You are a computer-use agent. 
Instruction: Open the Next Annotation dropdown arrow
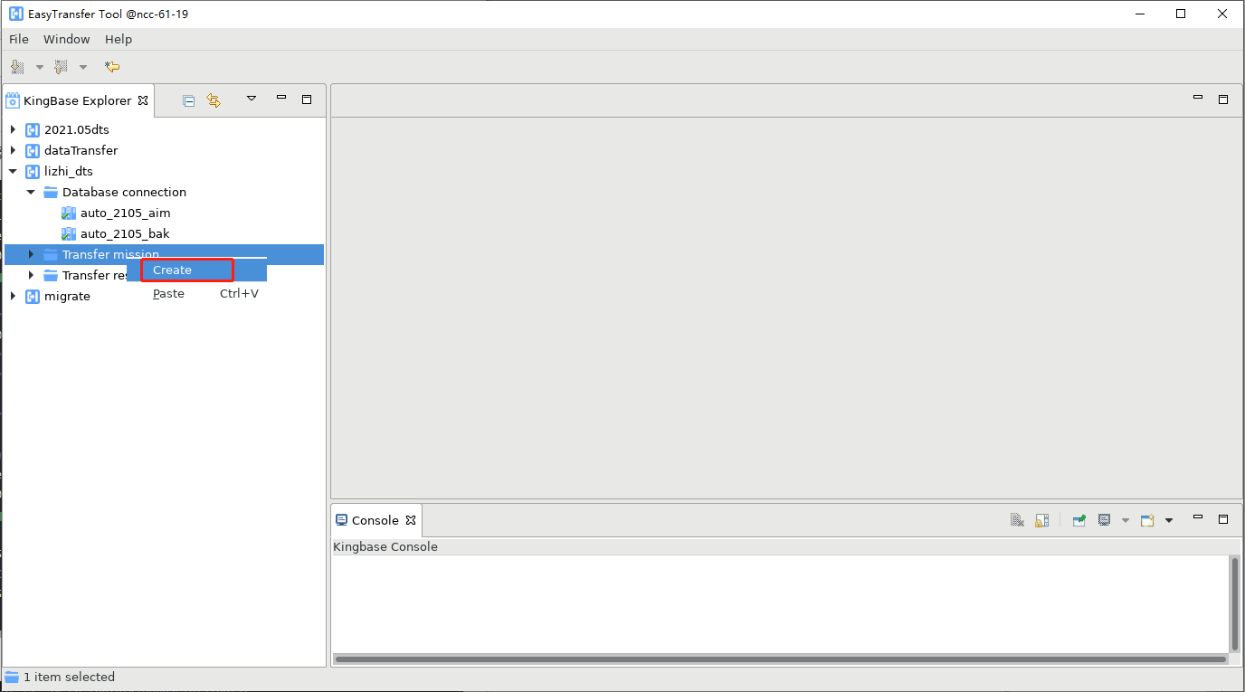tap(39, 67)
